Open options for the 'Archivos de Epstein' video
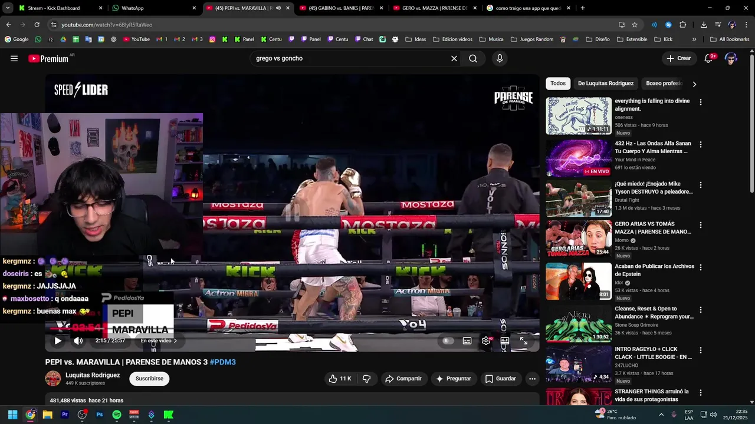This screenshot has height=424, width=755. [x=700, y=267]
